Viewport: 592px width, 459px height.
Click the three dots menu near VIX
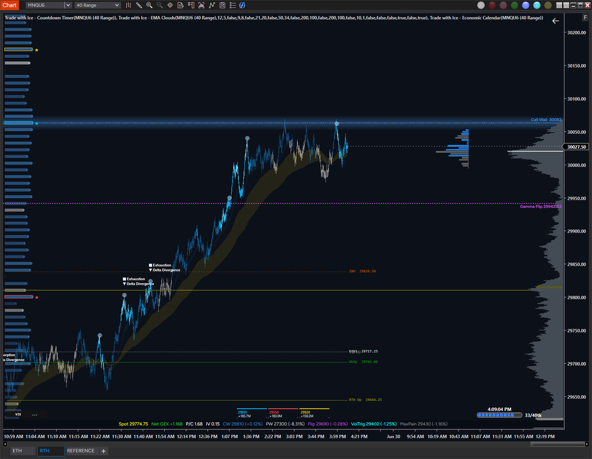click(35, 415)
